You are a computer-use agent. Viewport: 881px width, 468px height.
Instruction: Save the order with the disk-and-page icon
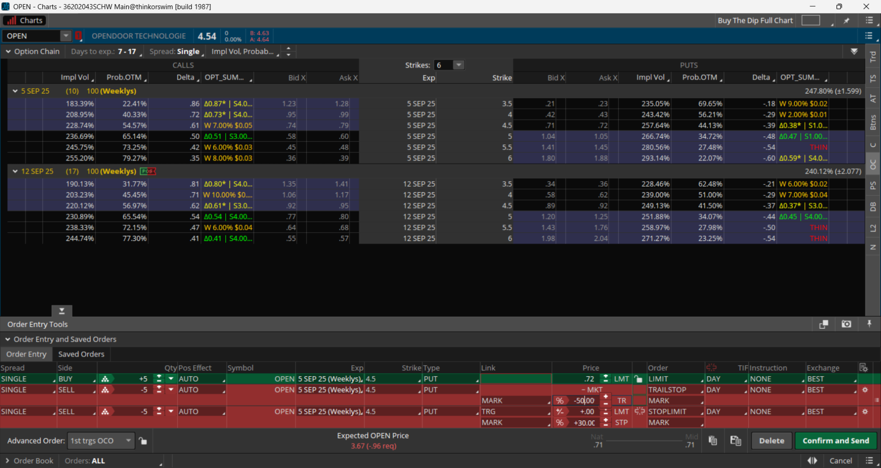pos(735,441)
